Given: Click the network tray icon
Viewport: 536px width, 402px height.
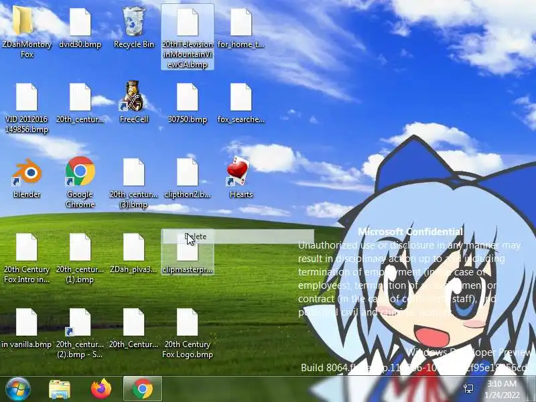Looking at the screenshot, I should coord(468,388).
